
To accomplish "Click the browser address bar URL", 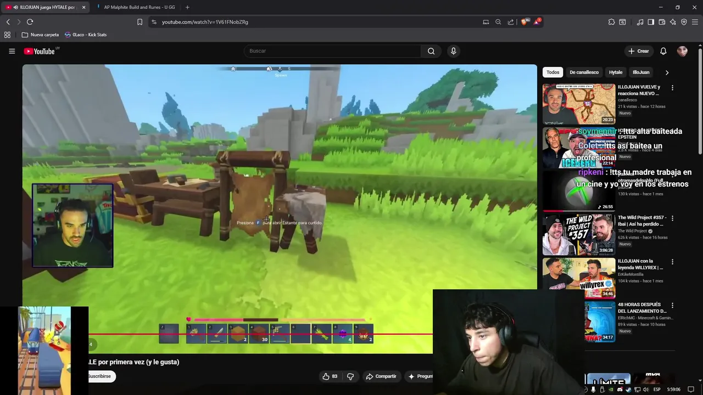I will coord(205,22).
